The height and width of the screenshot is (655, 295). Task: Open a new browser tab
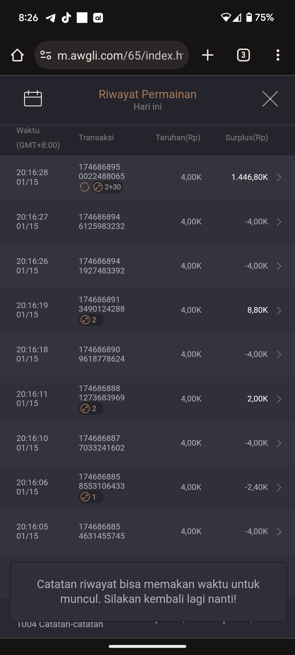coord(208,55)
